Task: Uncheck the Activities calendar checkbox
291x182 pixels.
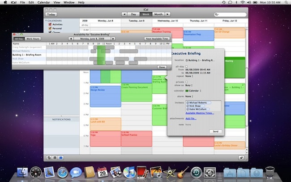Action: click(50, 24)
